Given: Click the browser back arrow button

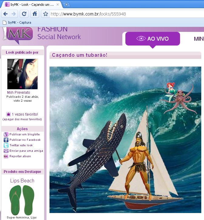Looking at the screenshot, I should pyautogui.click(x=5, y=14).
